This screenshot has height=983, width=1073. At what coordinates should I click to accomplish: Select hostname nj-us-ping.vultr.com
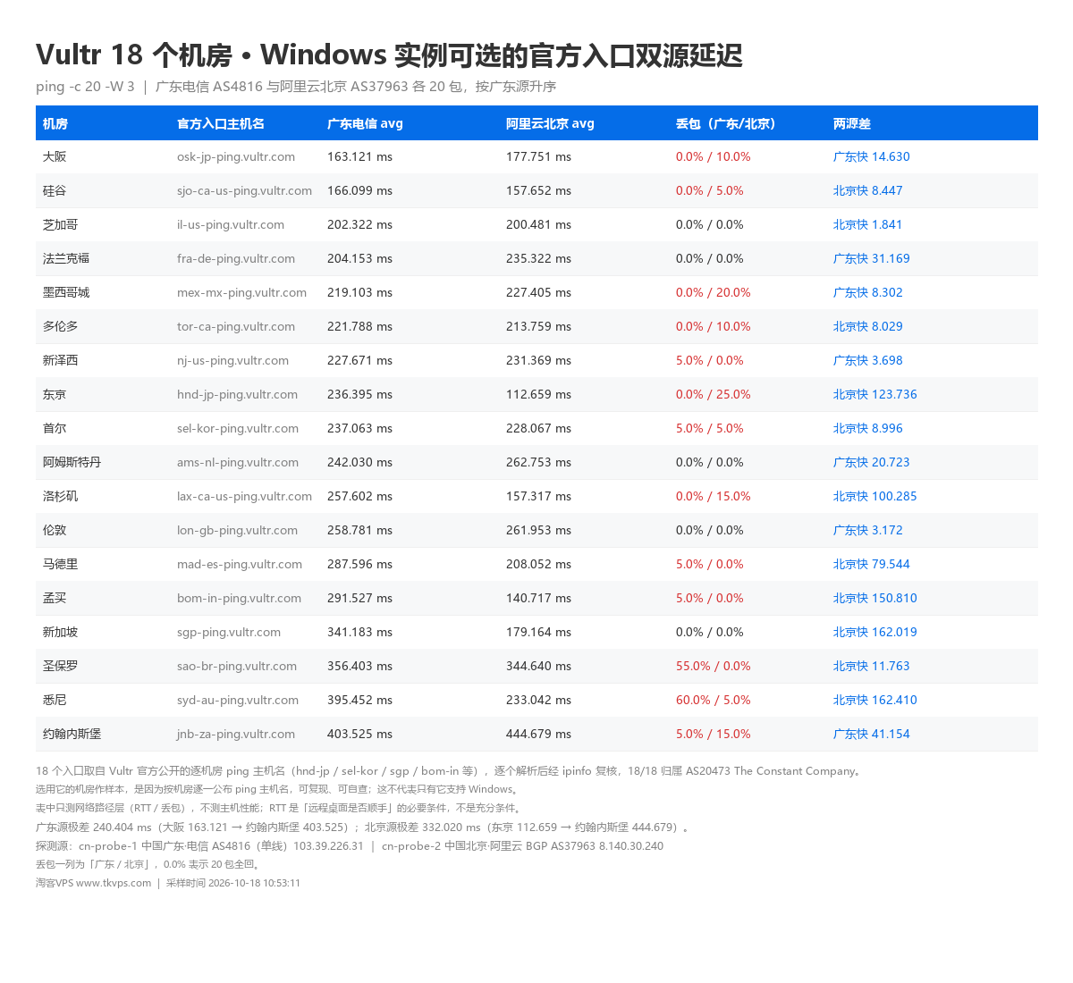(x=232, y=360)
